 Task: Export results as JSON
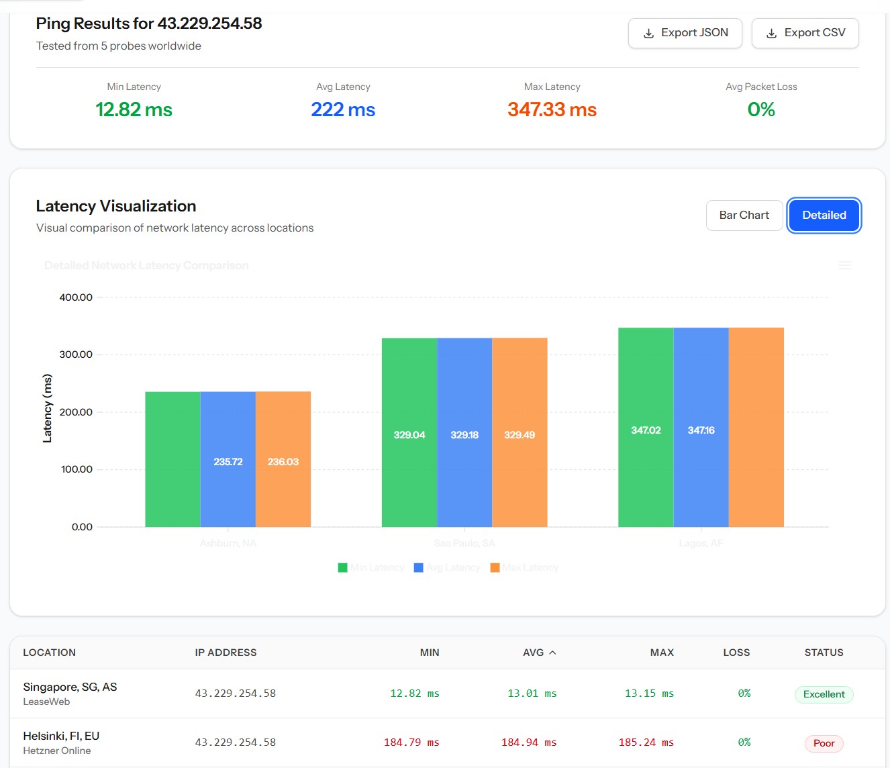[685, 34]
